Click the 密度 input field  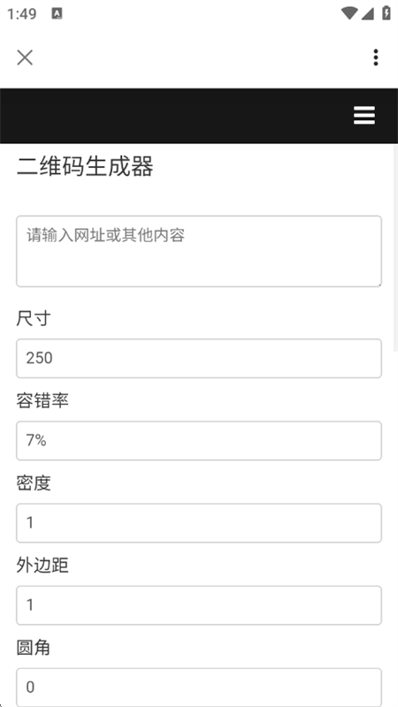[x=199, y=523]
